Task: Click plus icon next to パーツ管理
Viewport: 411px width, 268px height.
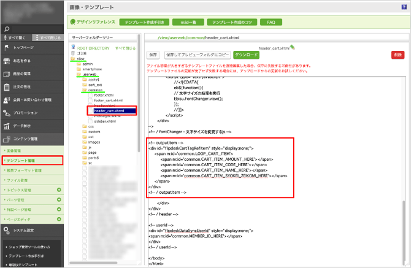Action: [59, 200]
